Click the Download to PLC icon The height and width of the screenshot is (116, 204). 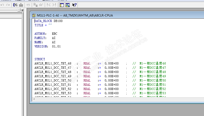(21, 5)
